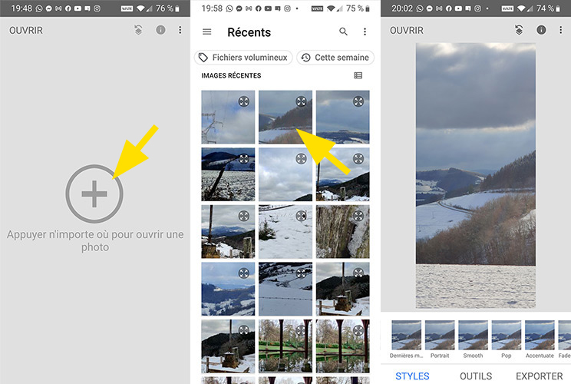Select the snowy hillside photo under the arrow
This screenshot has height=384, width=571.
point(285,117)
